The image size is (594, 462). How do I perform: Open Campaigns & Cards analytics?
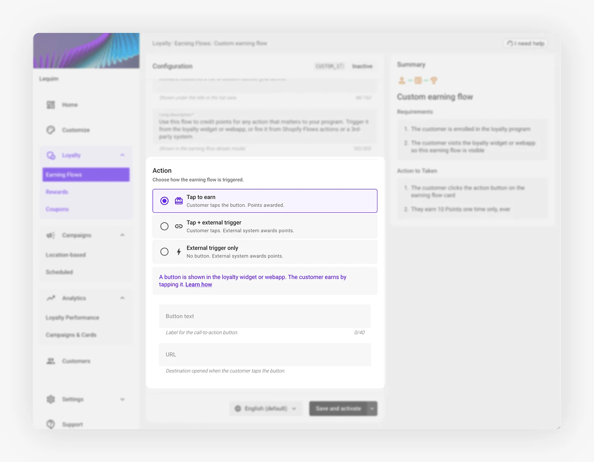71,335
